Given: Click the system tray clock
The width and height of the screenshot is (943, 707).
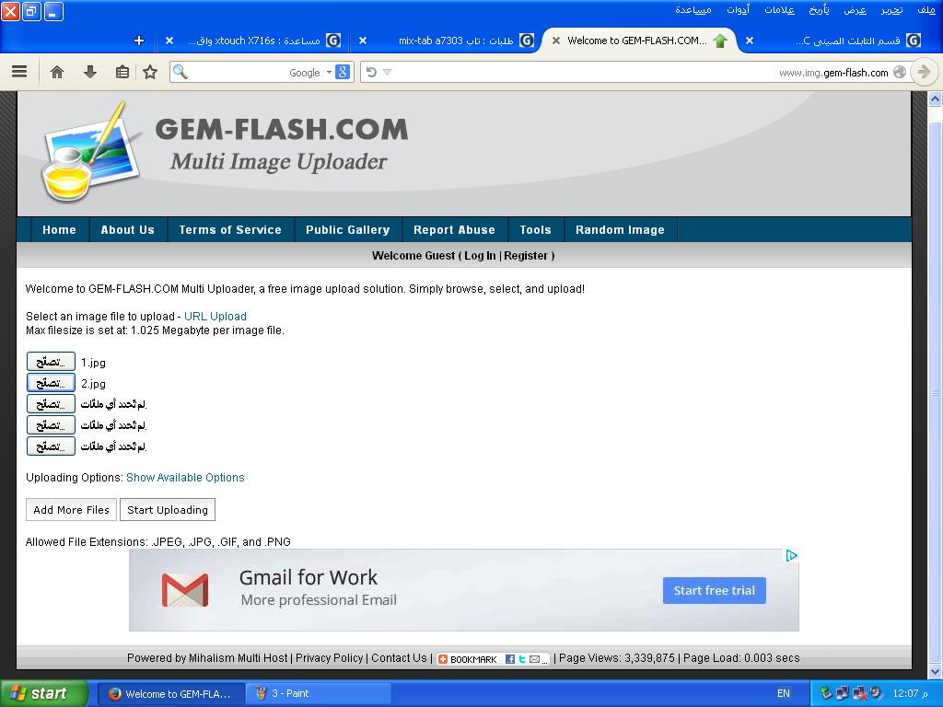Looking at the screenshot, I should click(x=910, y=693).
